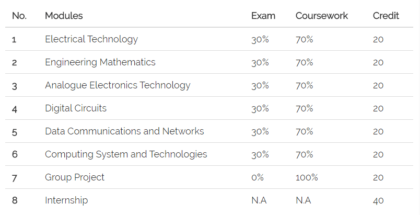
Task: Click the Credit column header
Action: (x=386, y=16)
